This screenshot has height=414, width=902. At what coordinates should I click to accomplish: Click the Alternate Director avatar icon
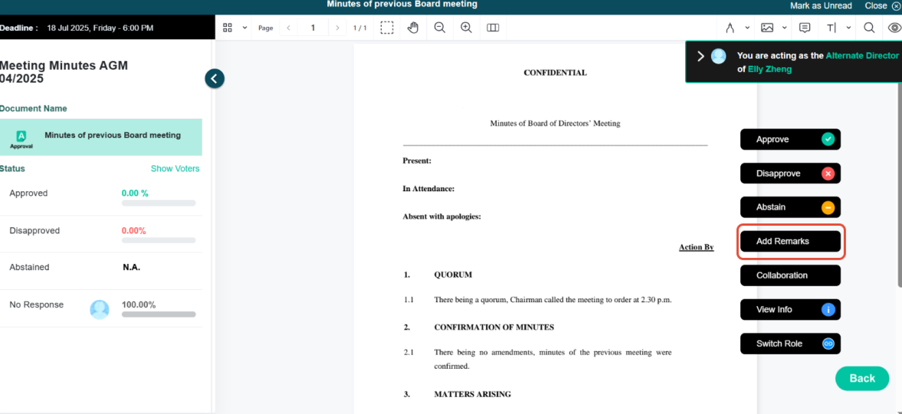pos(719,56)
